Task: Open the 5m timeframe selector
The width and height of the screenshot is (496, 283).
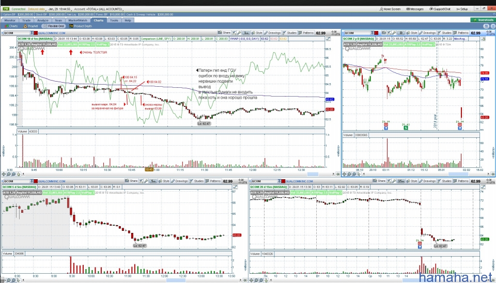Action: point(153,181)
